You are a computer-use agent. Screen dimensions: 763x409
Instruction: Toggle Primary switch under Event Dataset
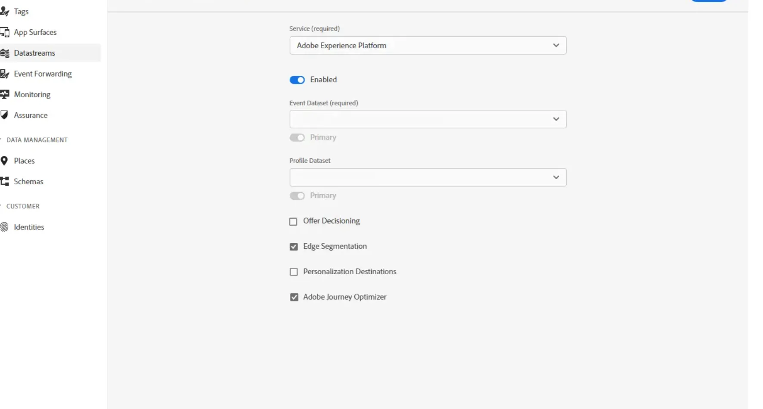click(297, 137)
